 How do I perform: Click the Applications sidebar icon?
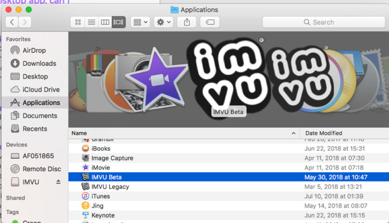click(15, 102)
